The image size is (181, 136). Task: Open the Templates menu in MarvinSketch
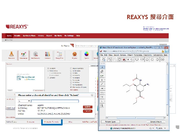point(138,55)
